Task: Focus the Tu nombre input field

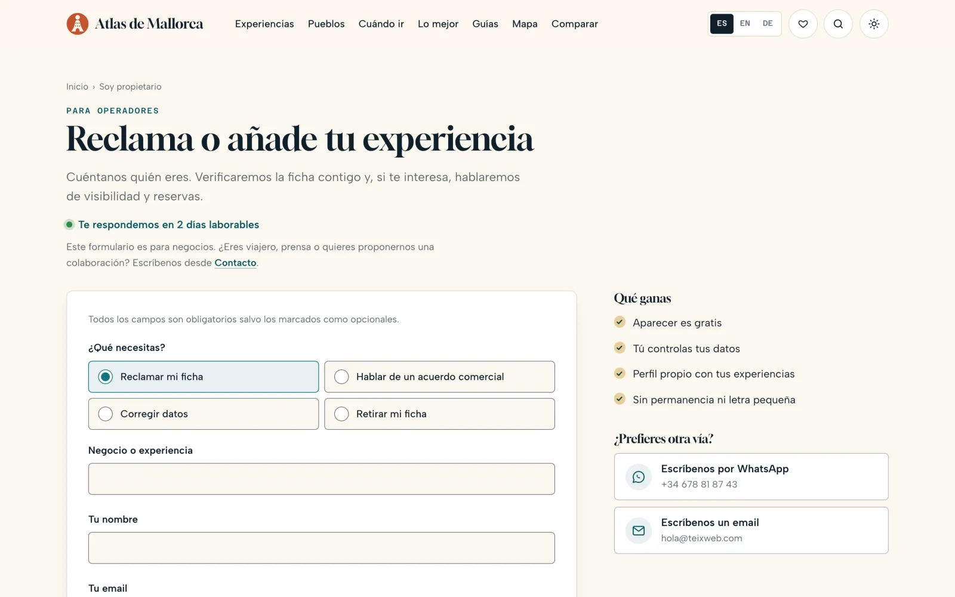Action: point(321,548)
